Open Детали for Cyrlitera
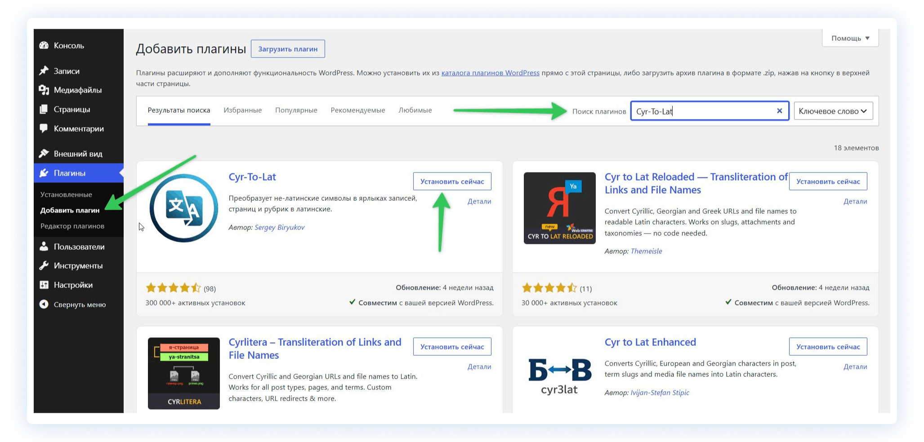924x442 pixels. (479, 367)
